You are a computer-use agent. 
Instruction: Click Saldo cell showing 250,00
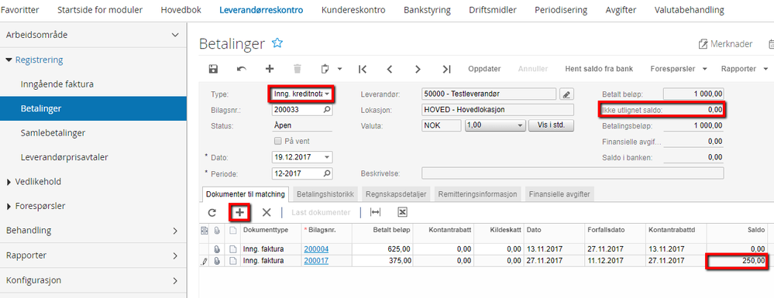tap(737, 262)
